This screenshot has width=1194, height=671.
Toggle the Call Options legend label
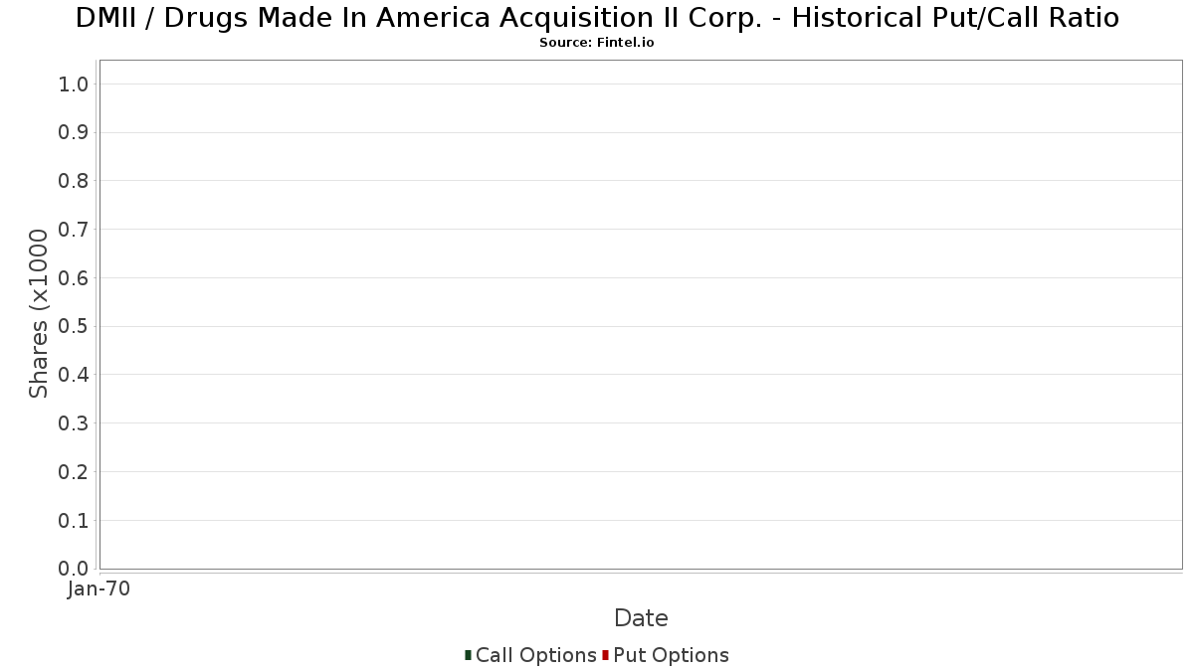pos(535,655)
